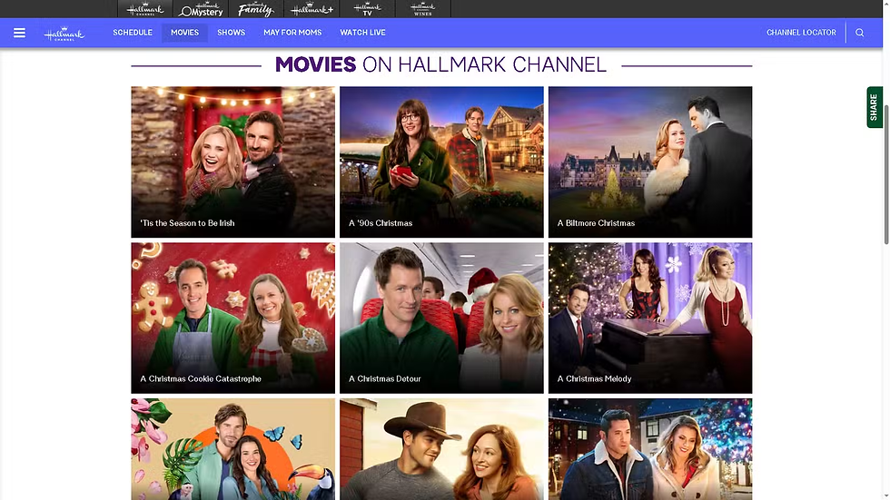Switch to Hallmark Channel network logo
The height and width of the screenshot is (500, 890).
click(x=145, y=9)
